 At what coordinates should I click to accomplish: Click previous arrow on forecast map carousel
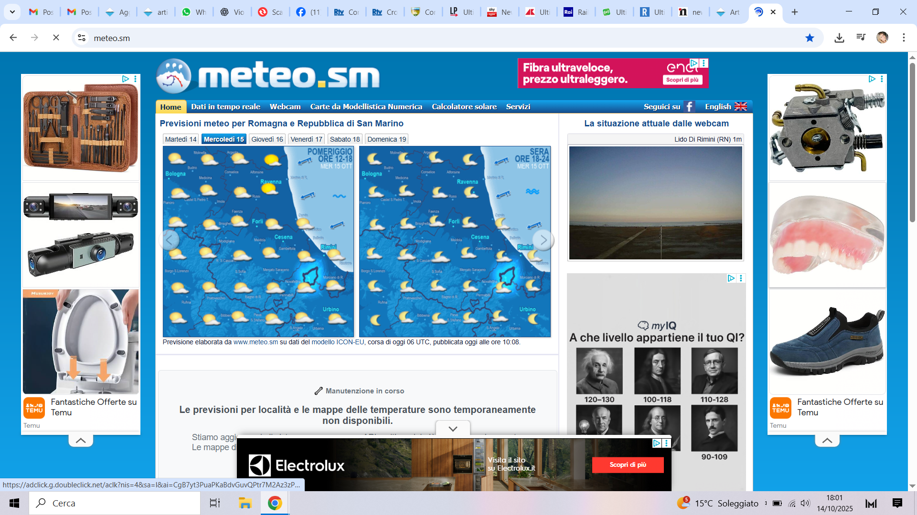170,240
